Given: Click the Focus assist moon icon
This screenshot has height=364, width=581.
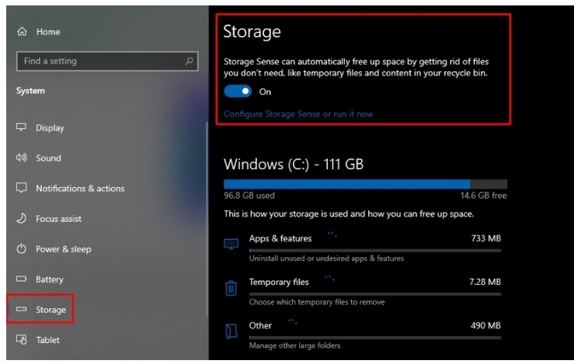Looking at the screenshot, I should click(22, 219).
